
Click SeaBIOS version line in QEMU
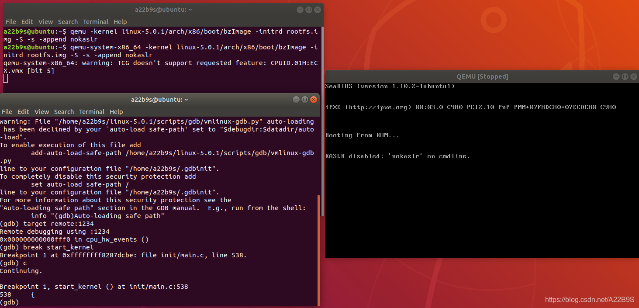click(390, 86)
